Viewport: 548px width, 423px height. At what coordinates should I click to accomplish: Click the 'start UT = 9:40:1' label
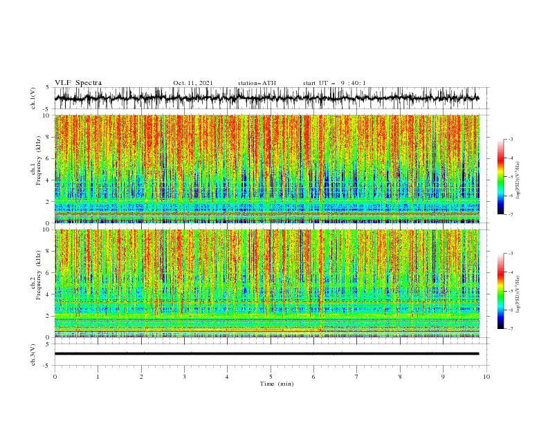tap(334, 83)
